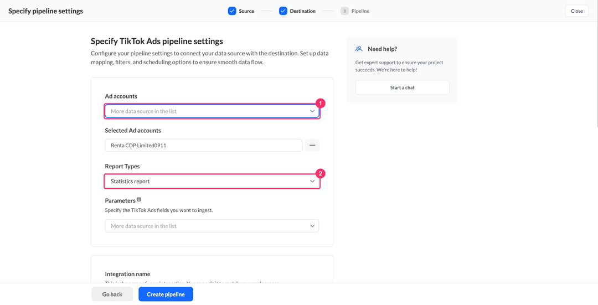Click the Renta CDP Limited0911 field

tap(204, 145)
